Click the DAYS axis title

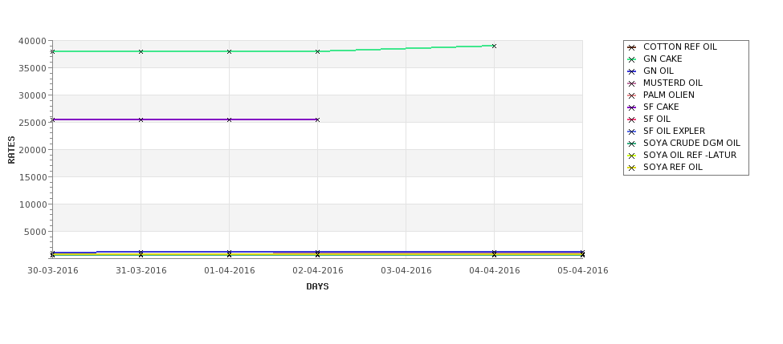click(317, 286)
